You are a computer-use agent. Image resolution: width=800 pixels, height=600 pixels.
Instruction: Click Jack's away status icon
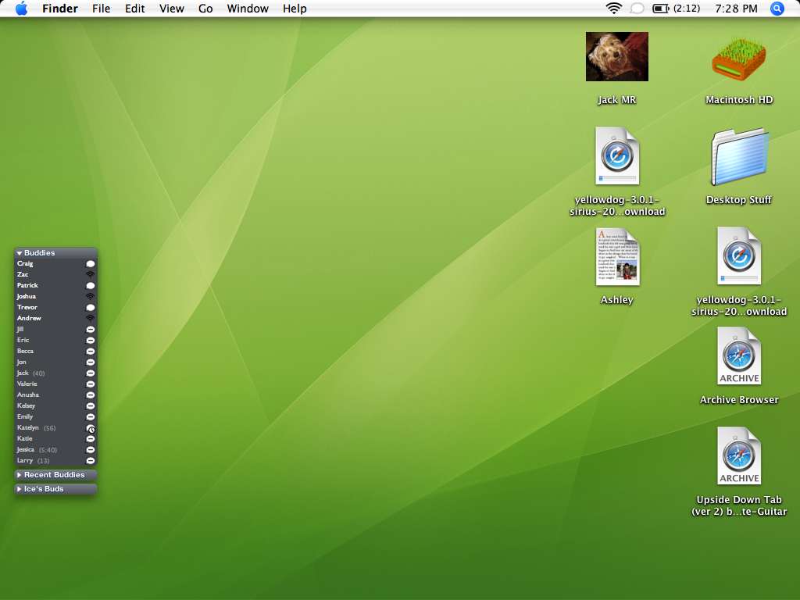[x=91, y=373]
